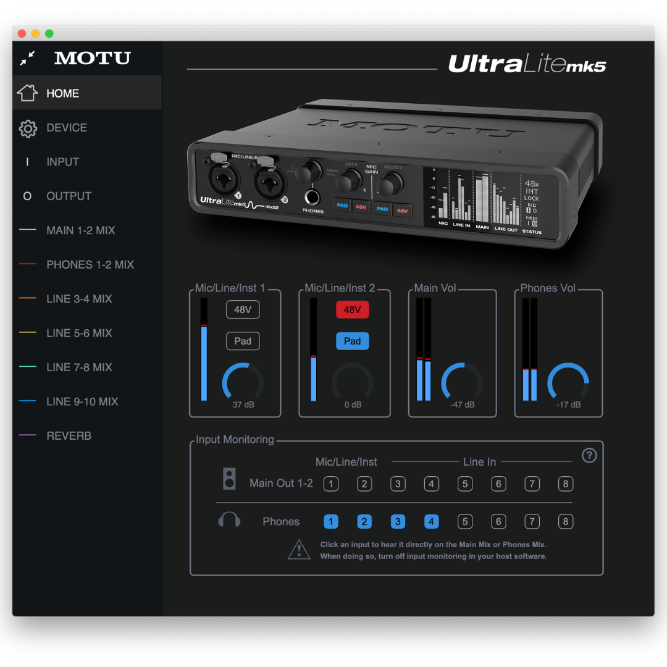Open the HOME page
Viewport: 667px width, 667px height.
(x=87, y=93)
